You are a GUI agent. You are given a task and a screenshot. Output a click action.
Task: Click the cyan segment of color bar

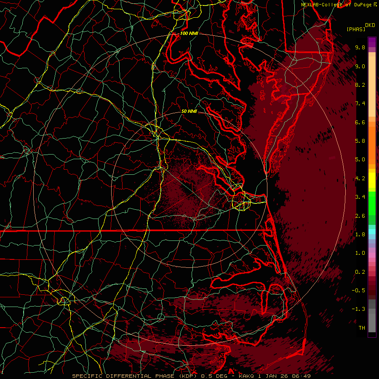[x=372, y=232]
